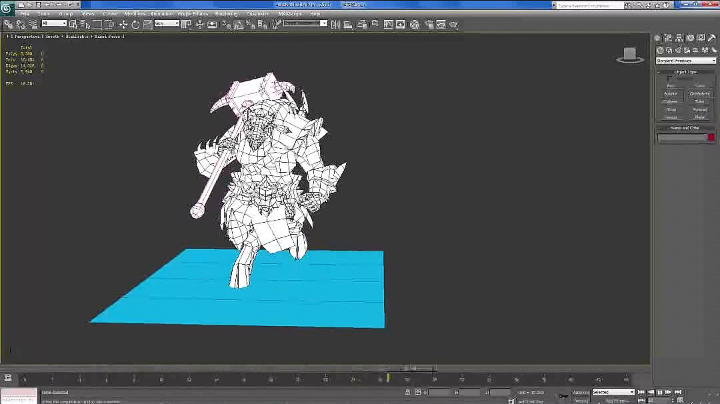Open the reference coordinate system 'View' dropdown
Image resolution: width=720 pixels, height=404 pixels.
pos(167,23)
